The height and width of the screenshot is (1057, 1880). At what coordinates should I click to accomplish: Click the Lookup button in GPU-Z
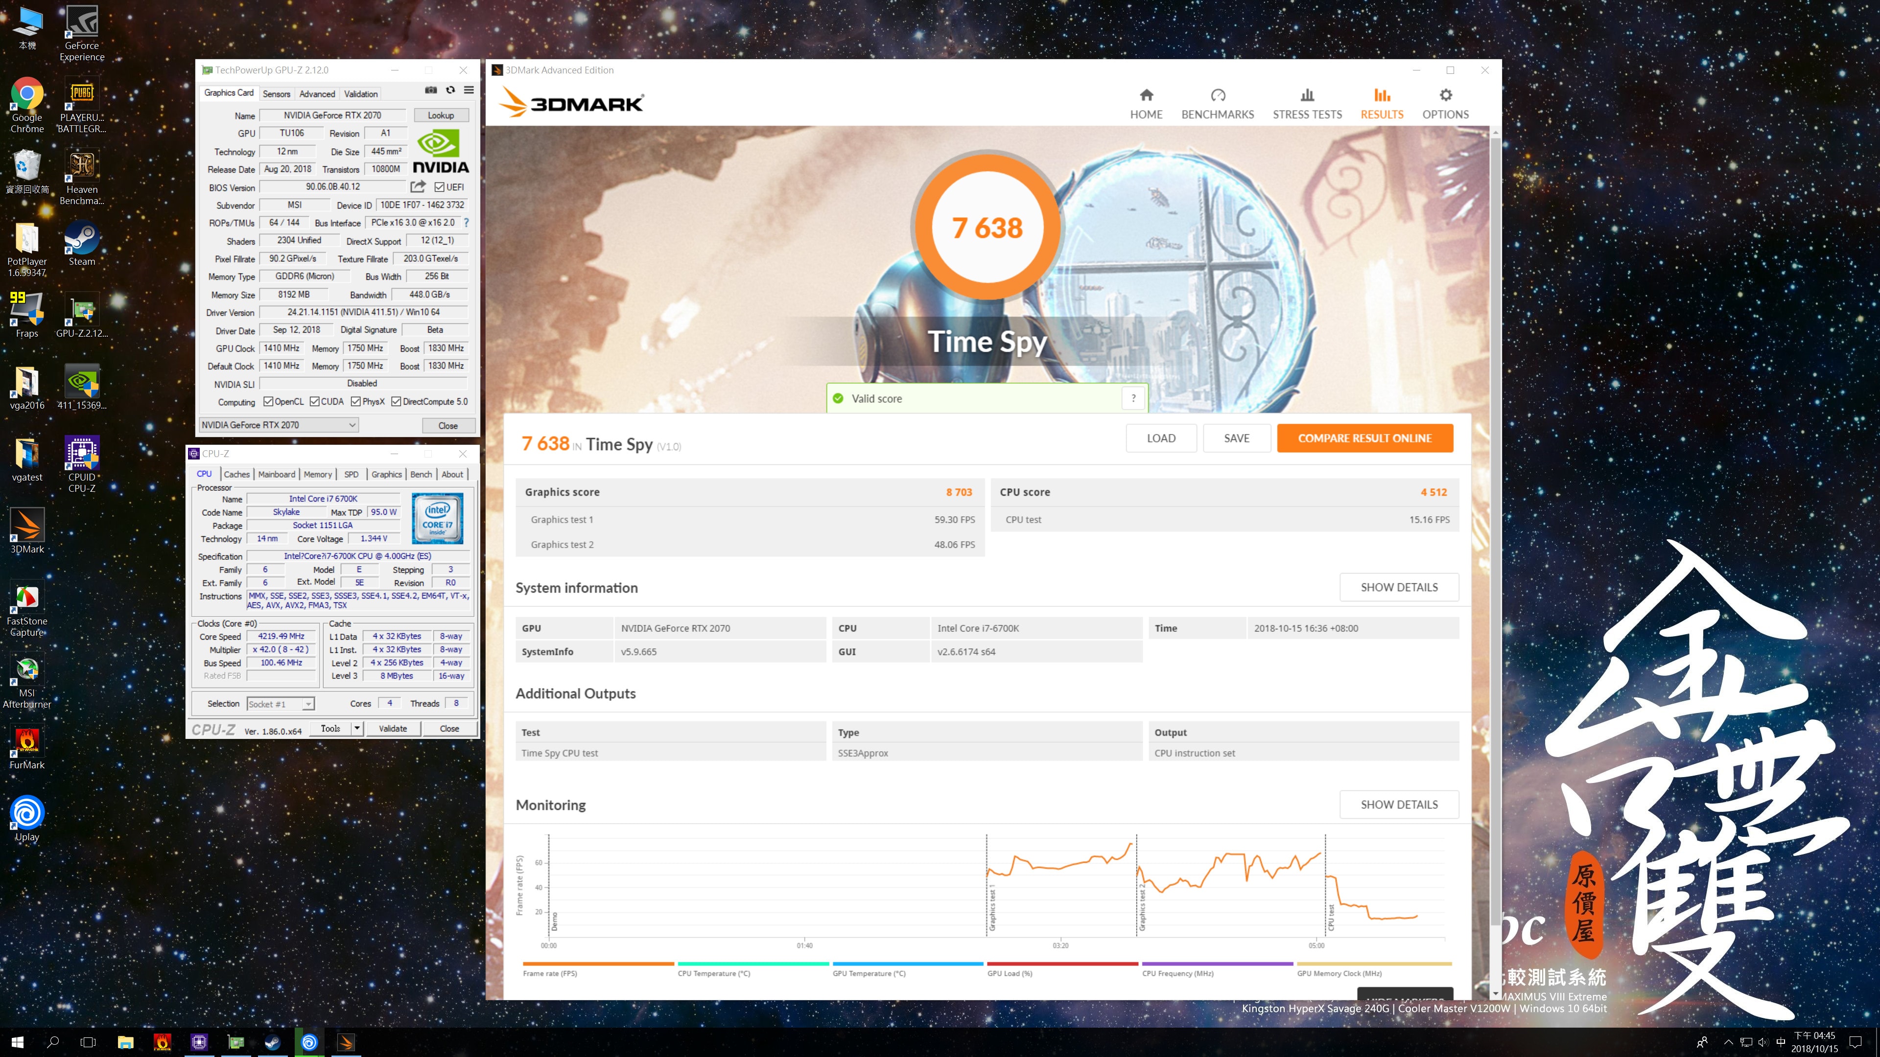tap(441, 115)
